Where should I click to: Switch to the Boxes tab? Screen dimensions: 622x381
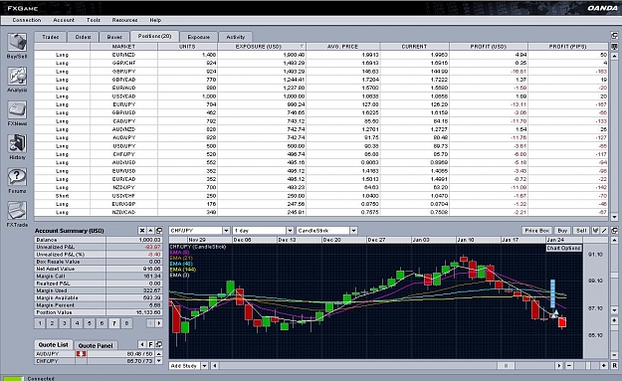click(114, 37)
